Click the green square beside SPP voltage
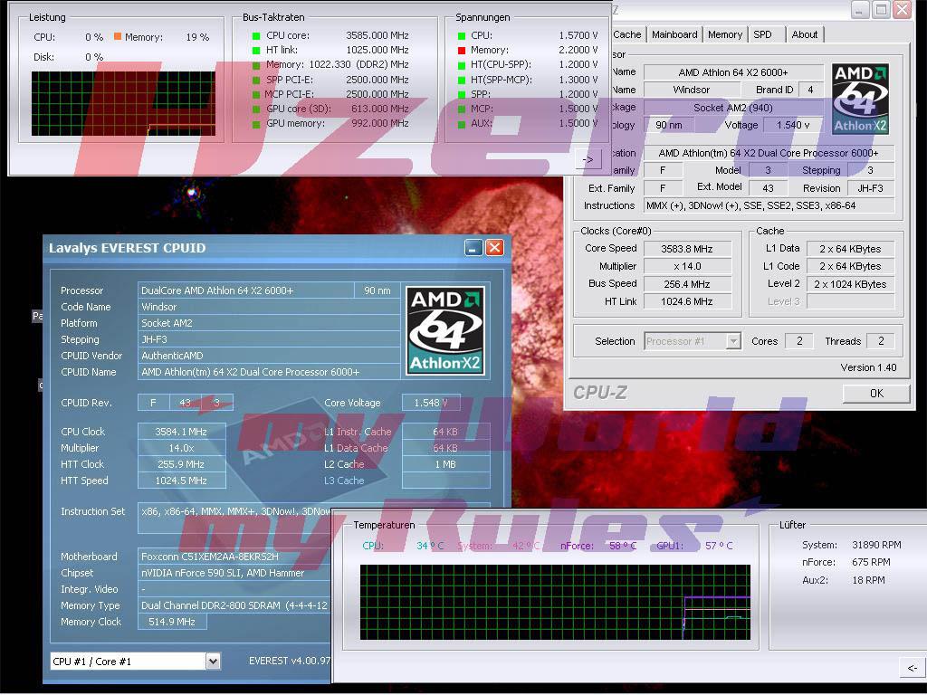The width and height of the screenshot is (927, 695). tap(462, 94)
